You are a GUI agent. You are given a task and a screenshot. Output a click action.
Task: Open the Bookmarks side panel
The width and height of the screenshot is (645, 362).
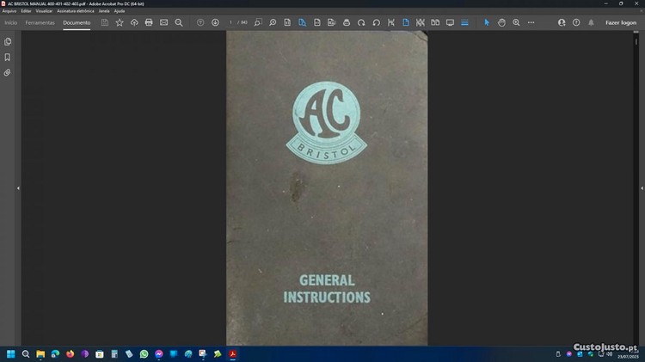click(x=8, y=57)
